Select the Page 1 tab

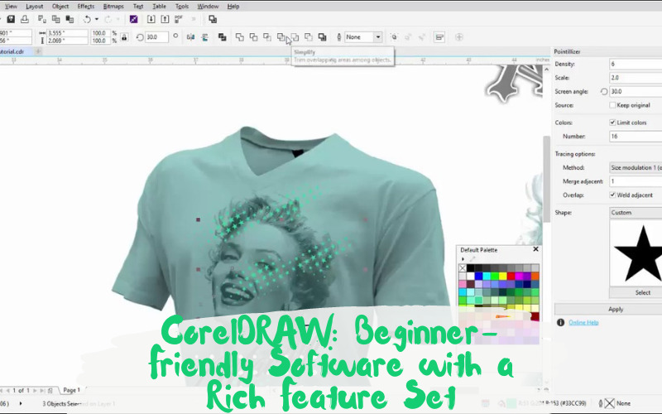pyautogui.click(x=71, y=390)
